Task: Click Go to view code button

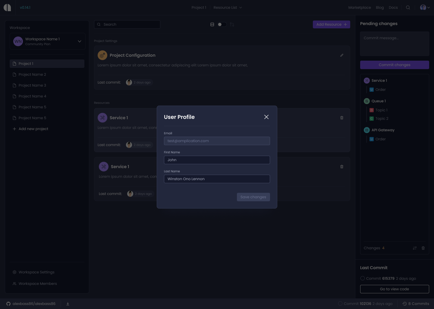Action: 395,289
